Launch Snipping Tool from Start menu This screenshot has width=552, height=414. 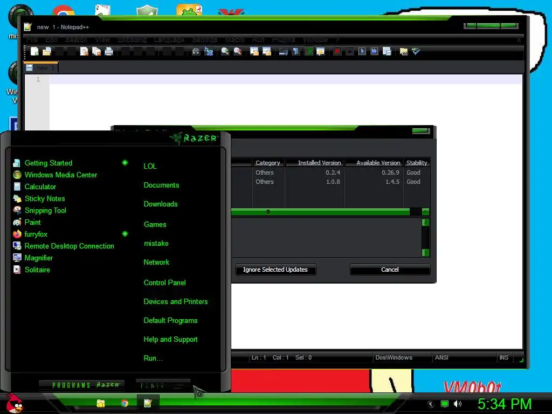click(39, 211)
